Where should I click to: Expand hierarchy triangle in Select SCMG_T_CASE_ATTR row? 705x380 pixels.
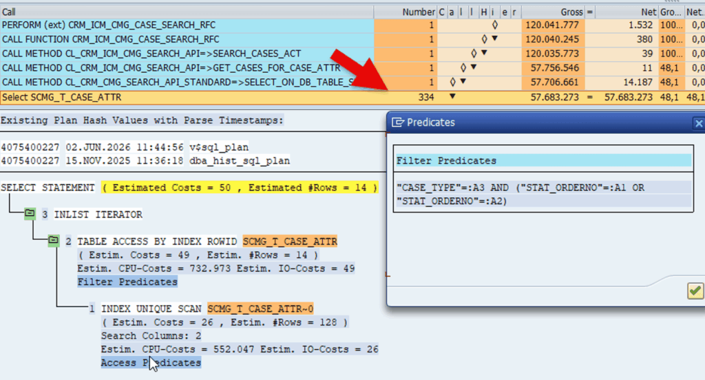(x=452, y=96)
